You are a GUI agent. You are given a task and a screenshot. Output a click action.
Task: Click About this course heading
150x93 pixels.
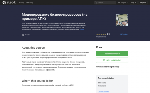pyautogui.click(x=33, y=48)
